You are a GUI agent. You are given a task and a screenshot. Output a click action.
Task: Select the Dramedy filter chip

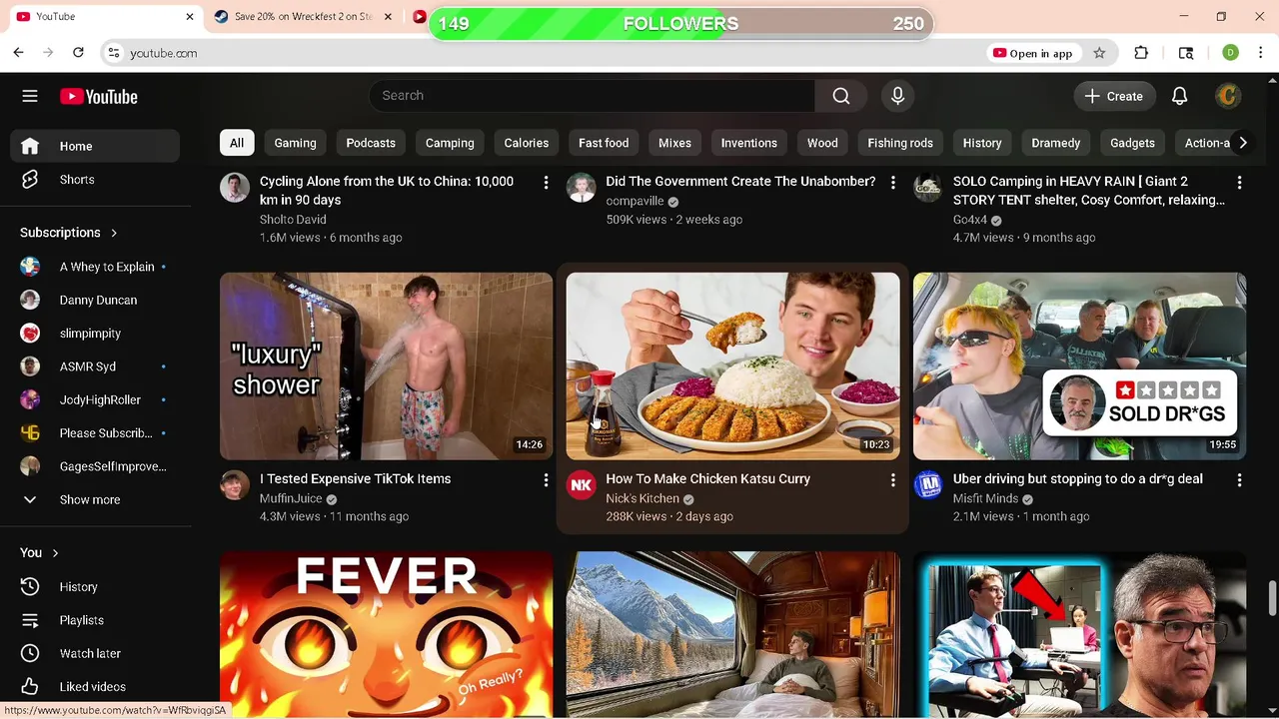click(1056, 143)
